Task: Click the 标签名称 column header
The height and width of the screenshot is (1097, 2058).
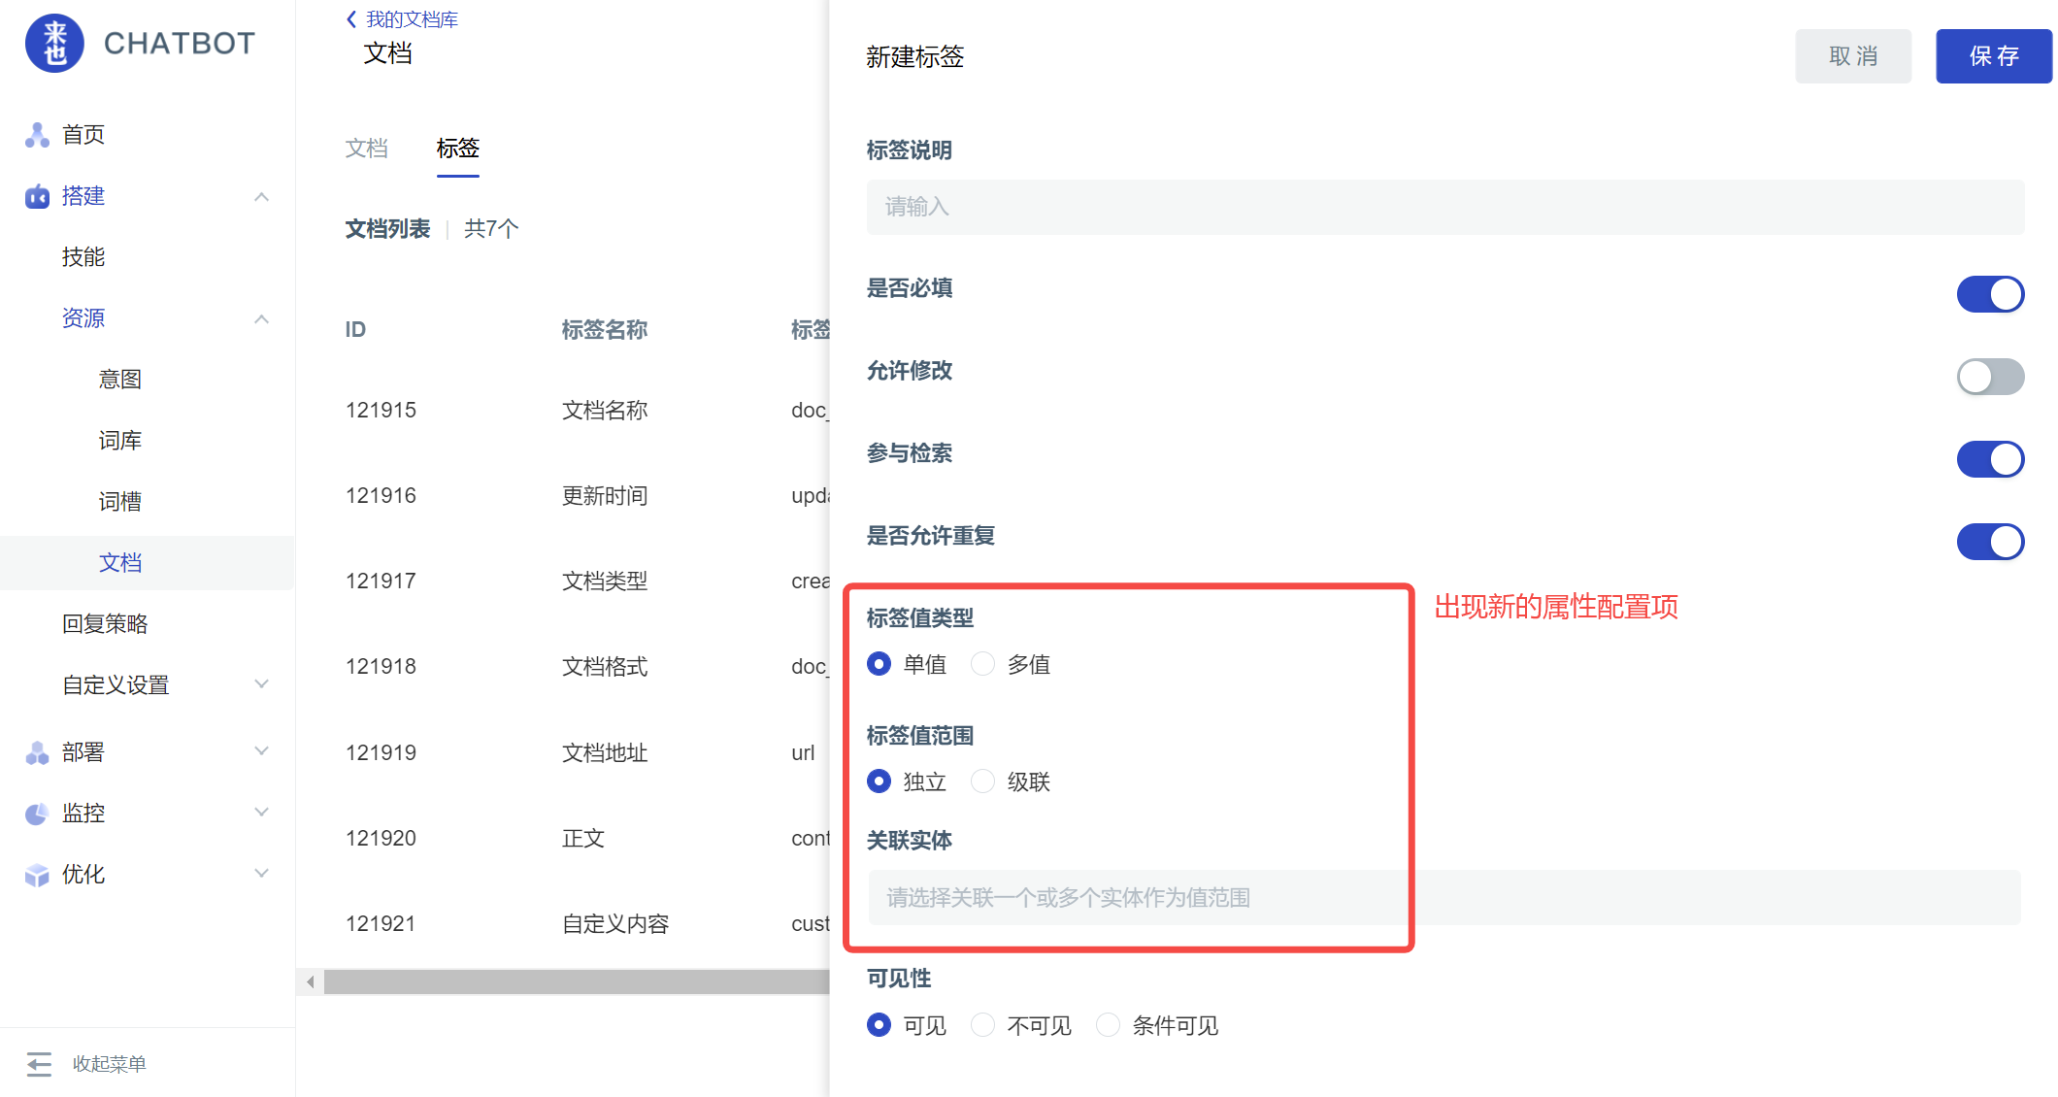Action: click(605, 330)
